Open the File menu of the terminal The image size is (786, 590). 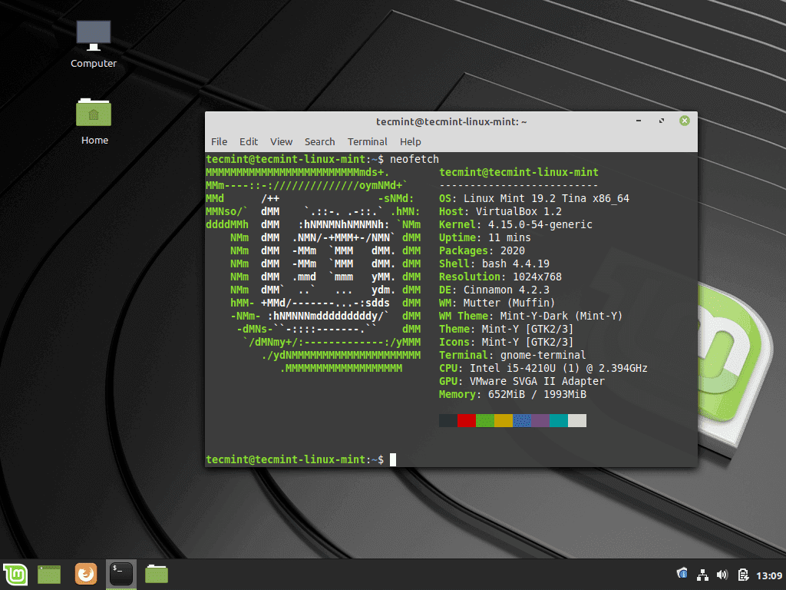click(x=219, y=141)
